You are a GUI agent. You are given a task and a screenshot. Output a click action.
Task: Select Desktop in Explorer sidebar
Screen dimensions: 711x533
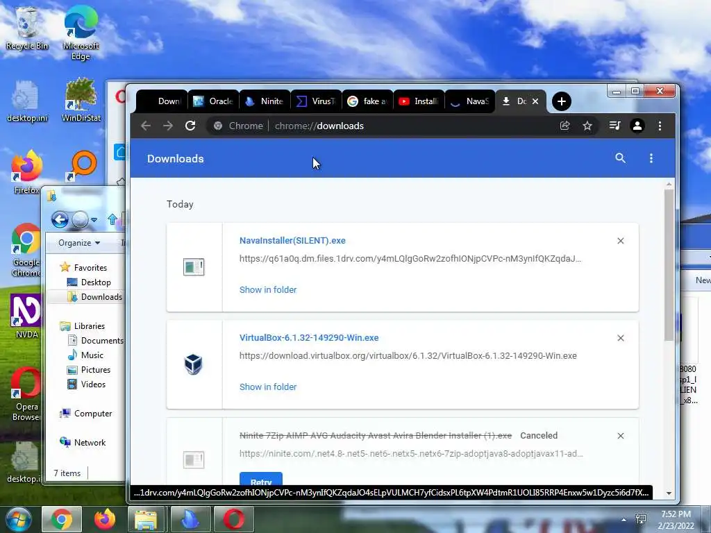(89, 282)
